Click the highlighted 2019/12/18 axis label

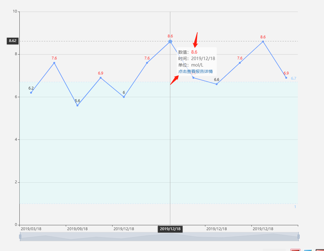click(170, 229)
